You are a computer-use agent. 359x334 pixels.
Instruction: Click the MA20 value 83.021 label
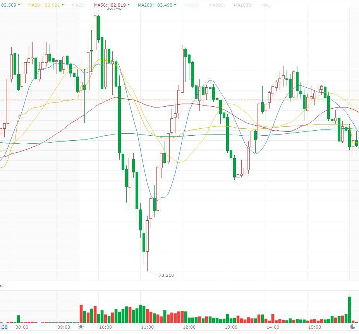pos(52,5)
